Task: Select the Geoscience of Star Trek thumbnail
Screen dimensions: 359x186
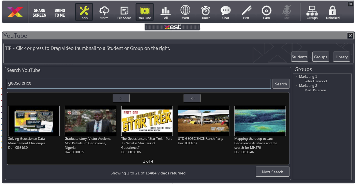Action: coord(147,121)
